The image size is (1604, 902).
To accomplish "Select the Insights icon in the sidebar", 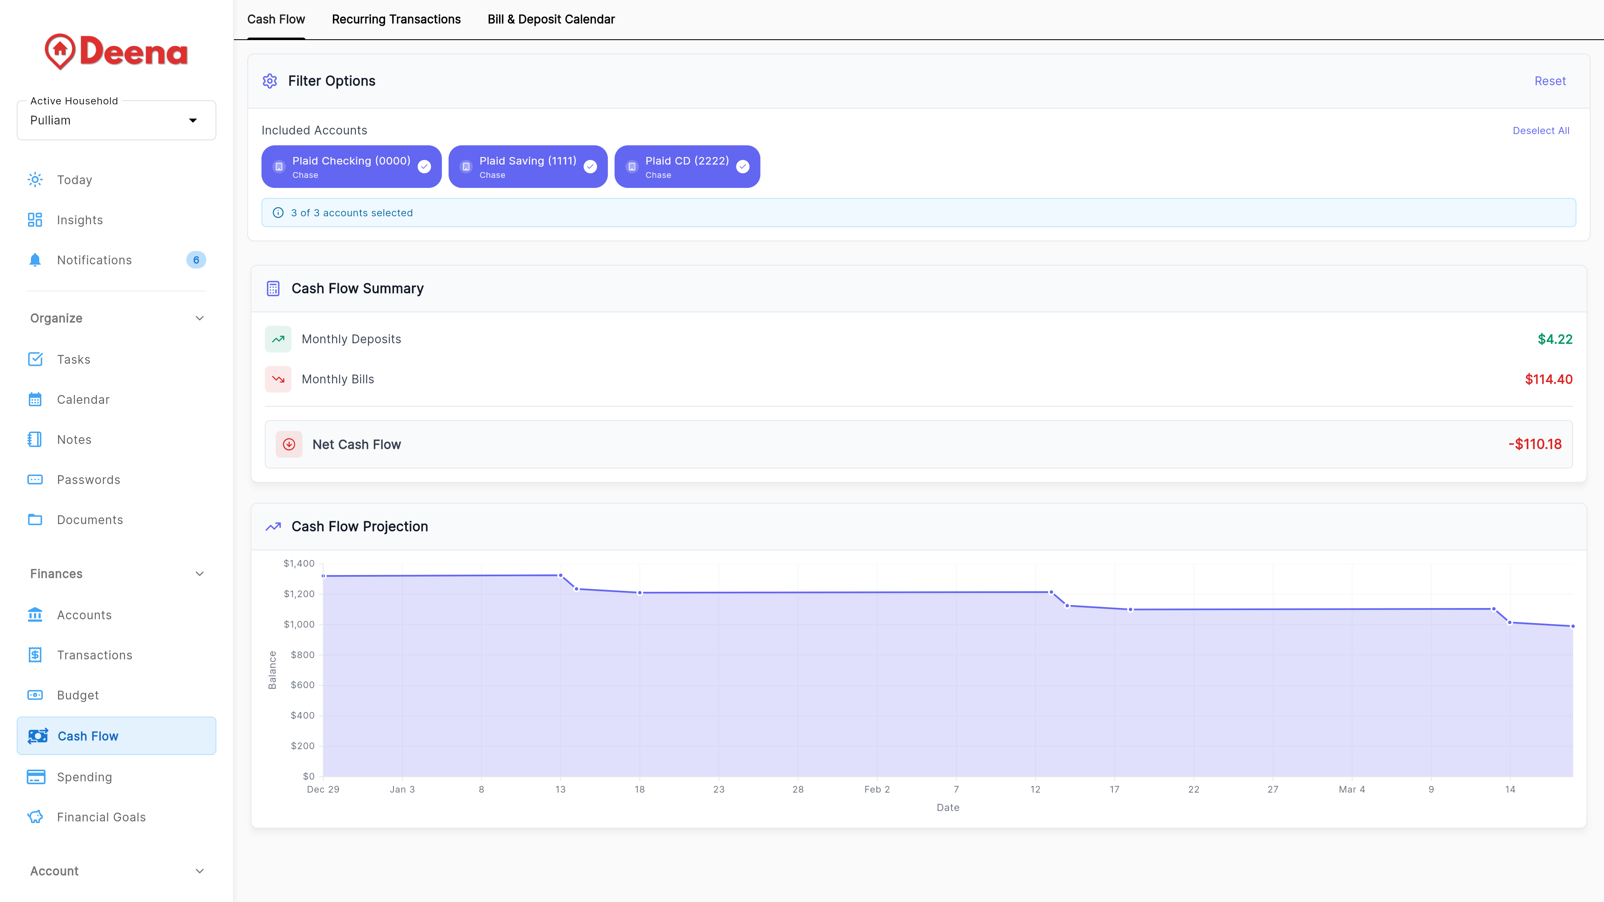I will tap(36, 219).
